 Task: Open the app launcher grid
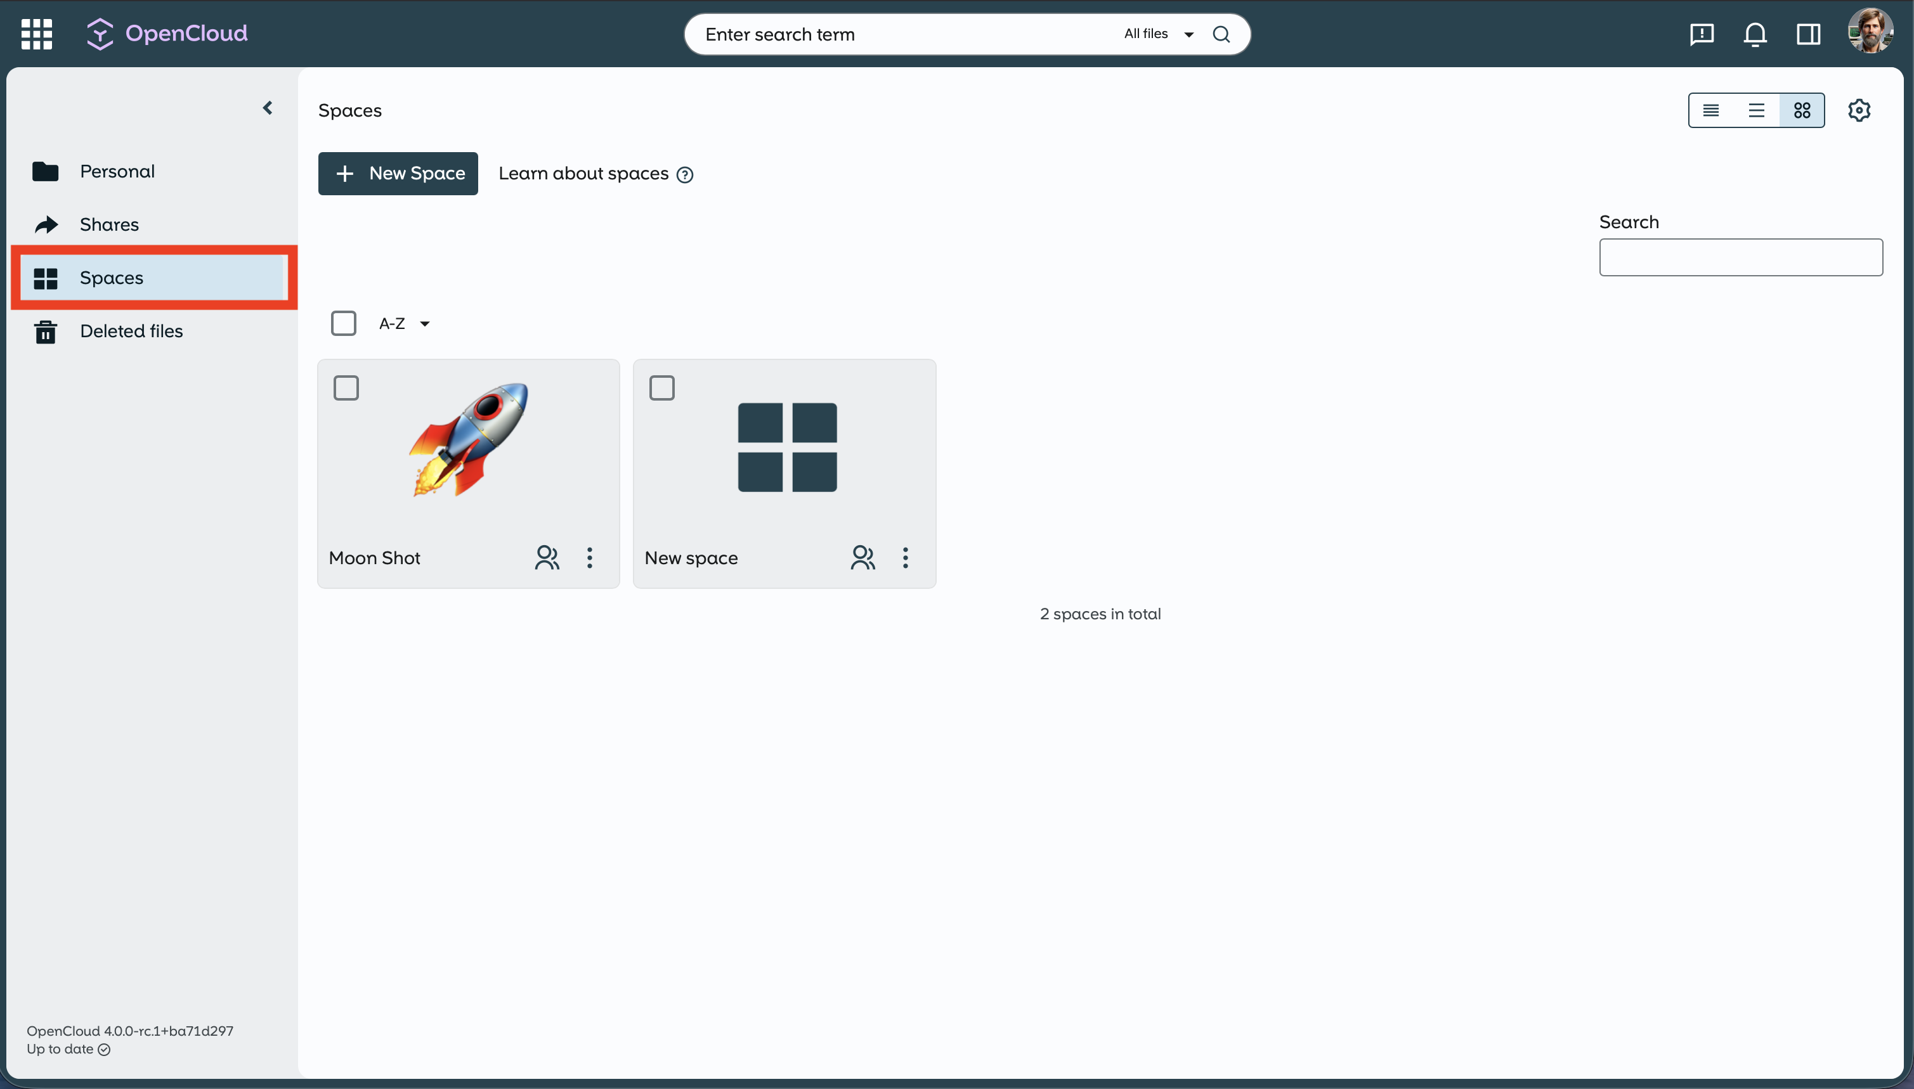pos(35,34)
